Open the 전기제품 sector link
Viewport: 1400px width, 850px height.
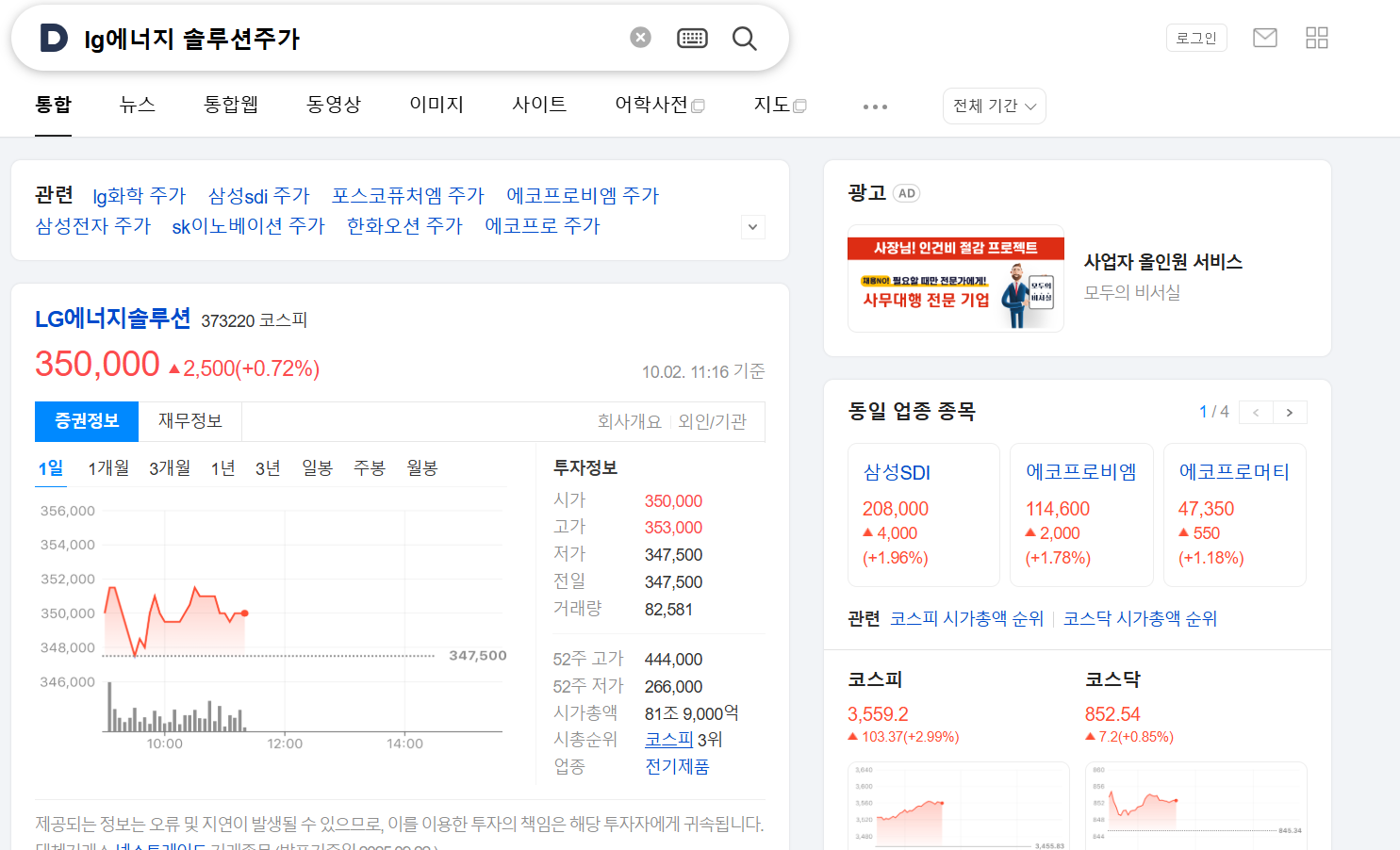677,767
